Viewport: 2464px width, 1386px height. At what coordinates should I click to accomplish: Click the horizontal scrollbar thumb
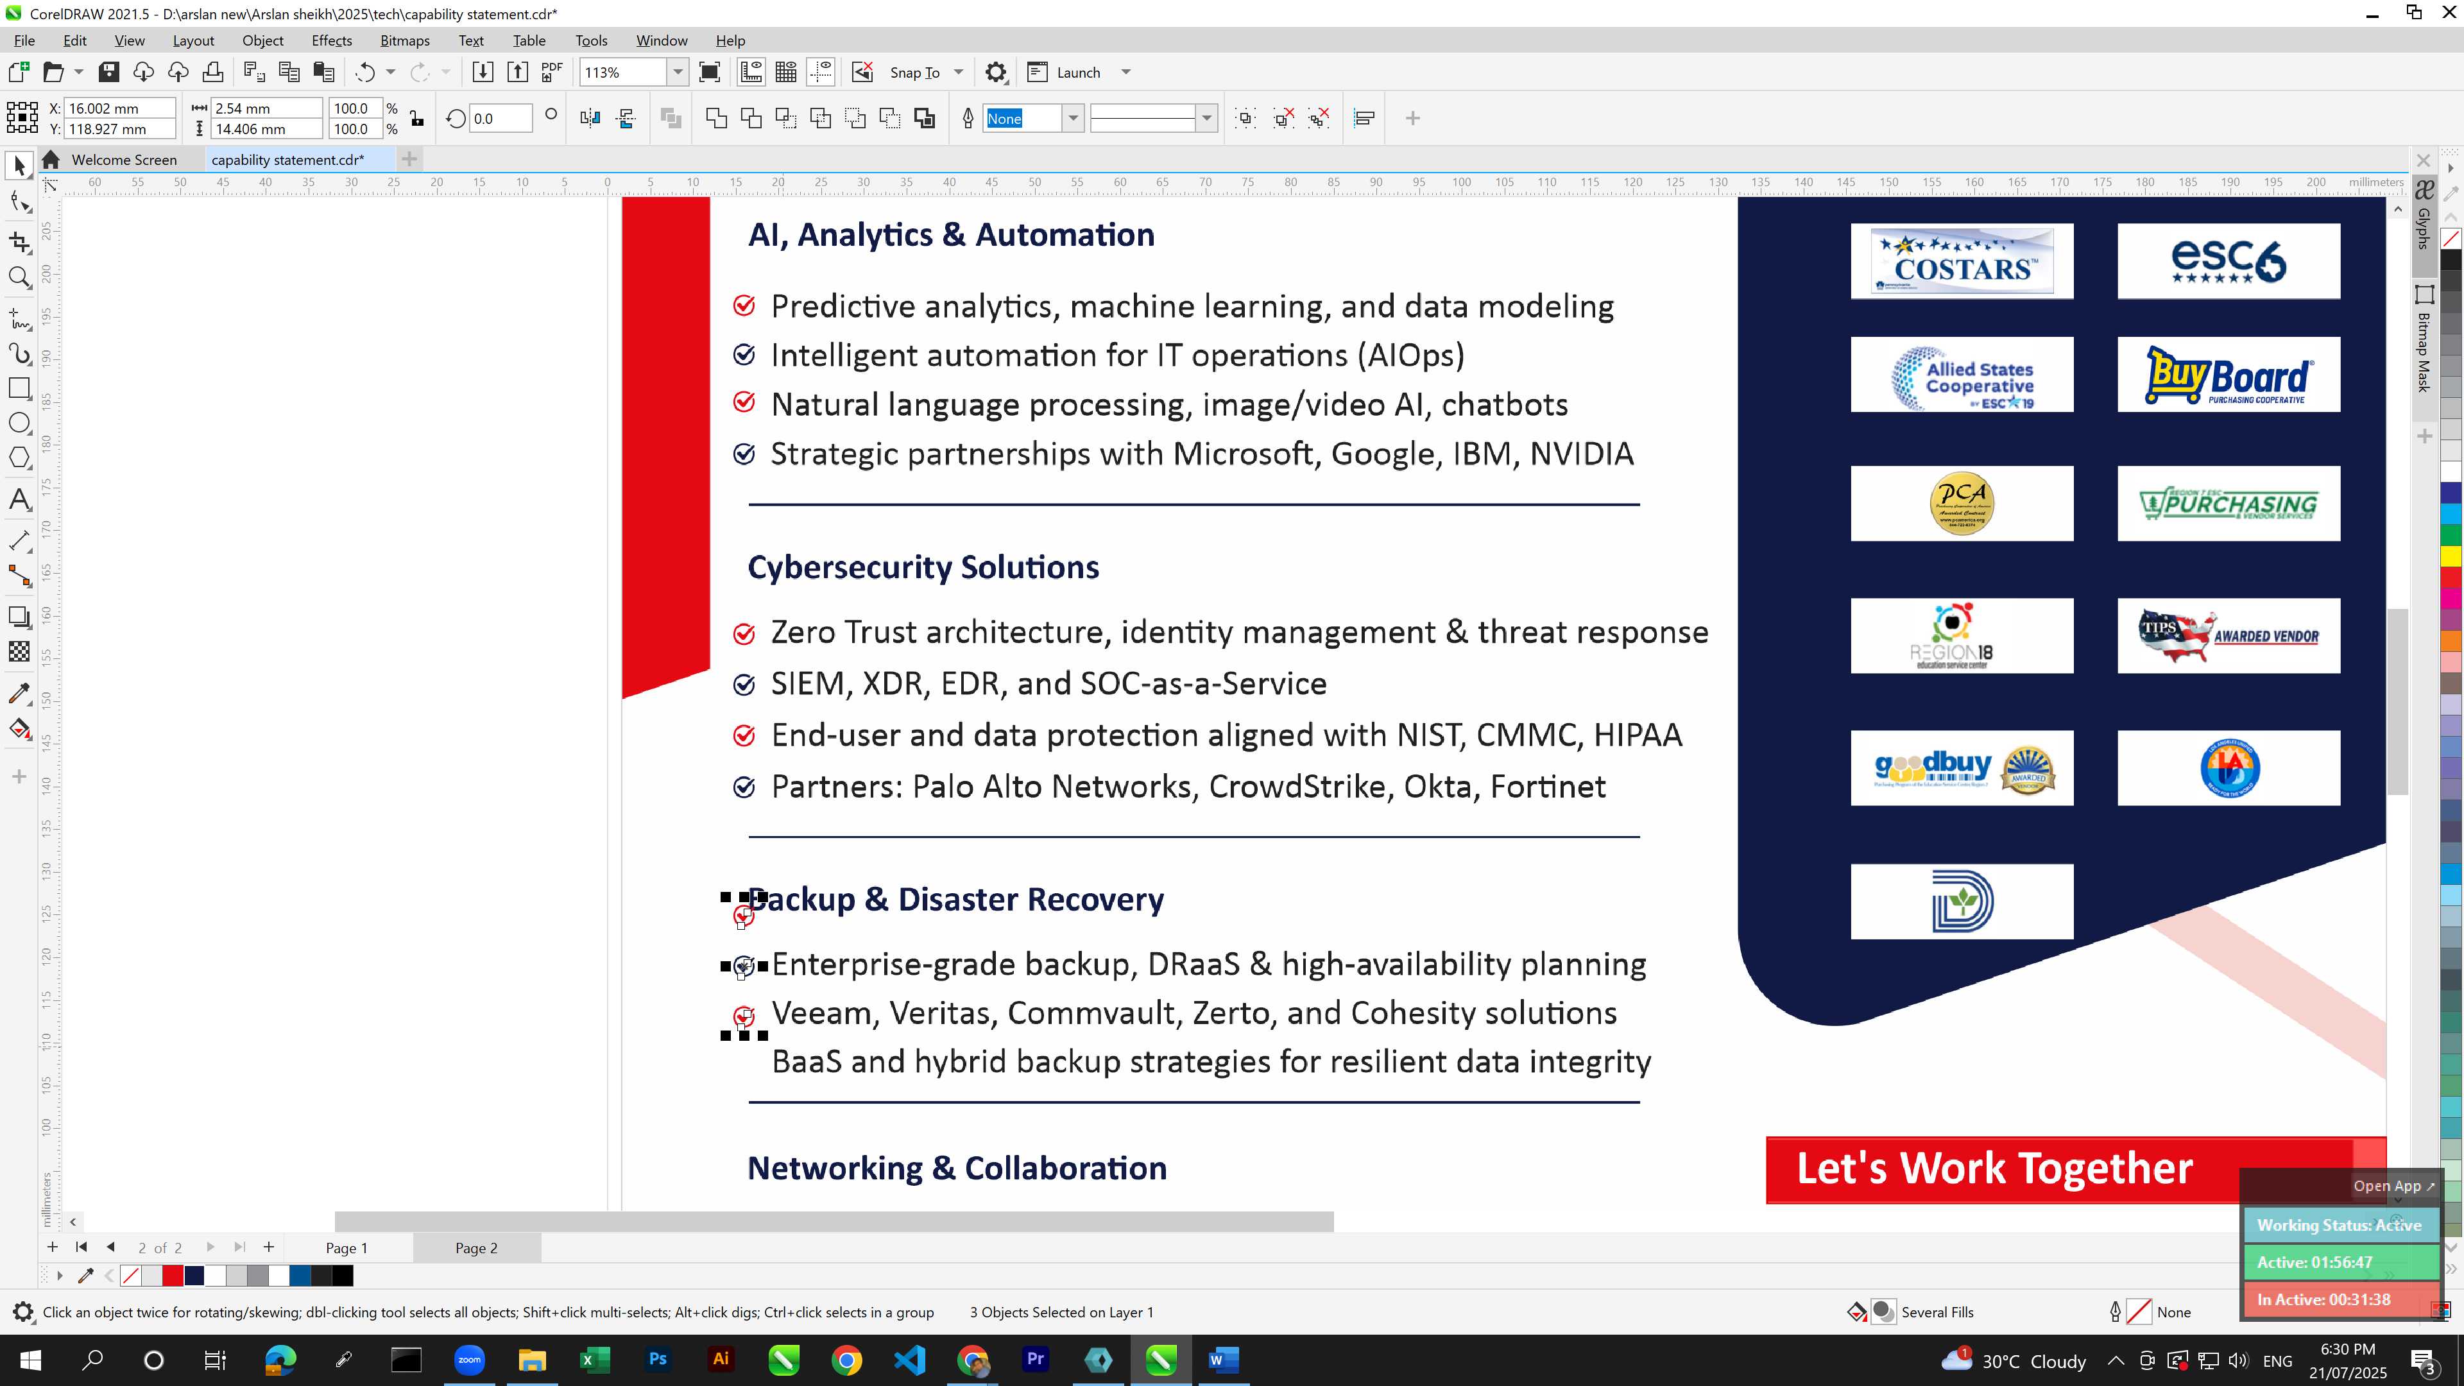[x=834, y=1222]
